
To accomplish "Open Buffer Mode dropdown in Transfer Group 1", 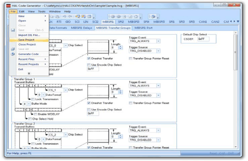I will coord(29,104).
